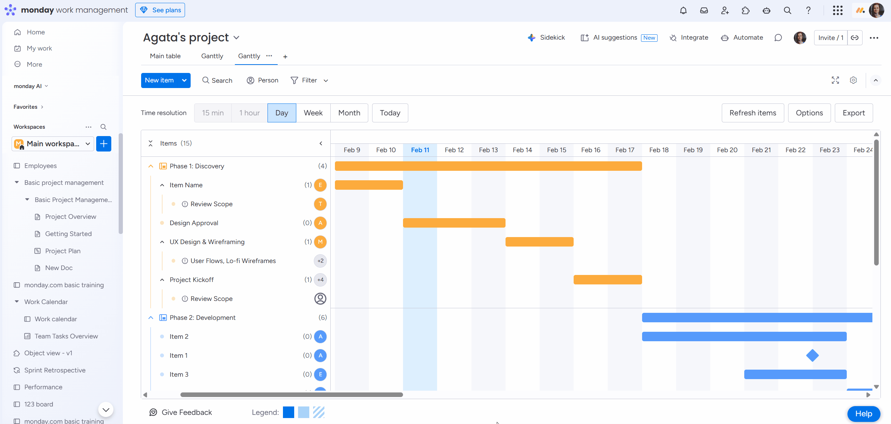Image resolution: width=891 pixels, height=424 pixels.
Task: Jump to Today on the timeline
Action: pos(390,113)
